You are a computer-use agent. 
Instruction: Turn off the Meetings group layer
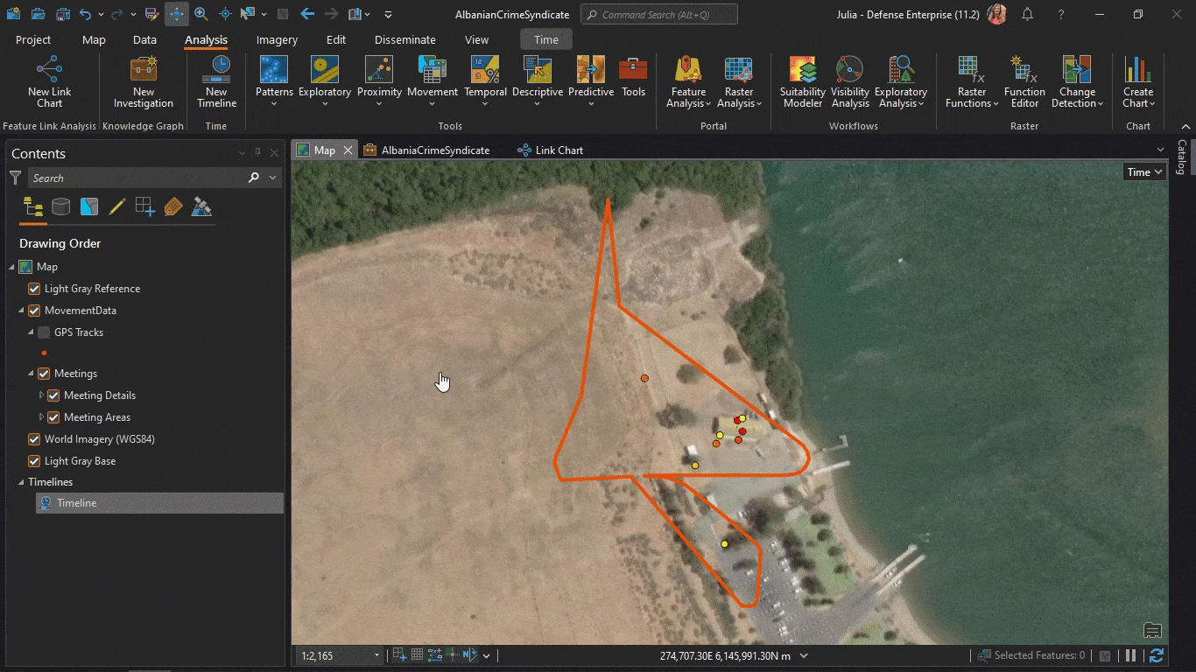point(44,374)
